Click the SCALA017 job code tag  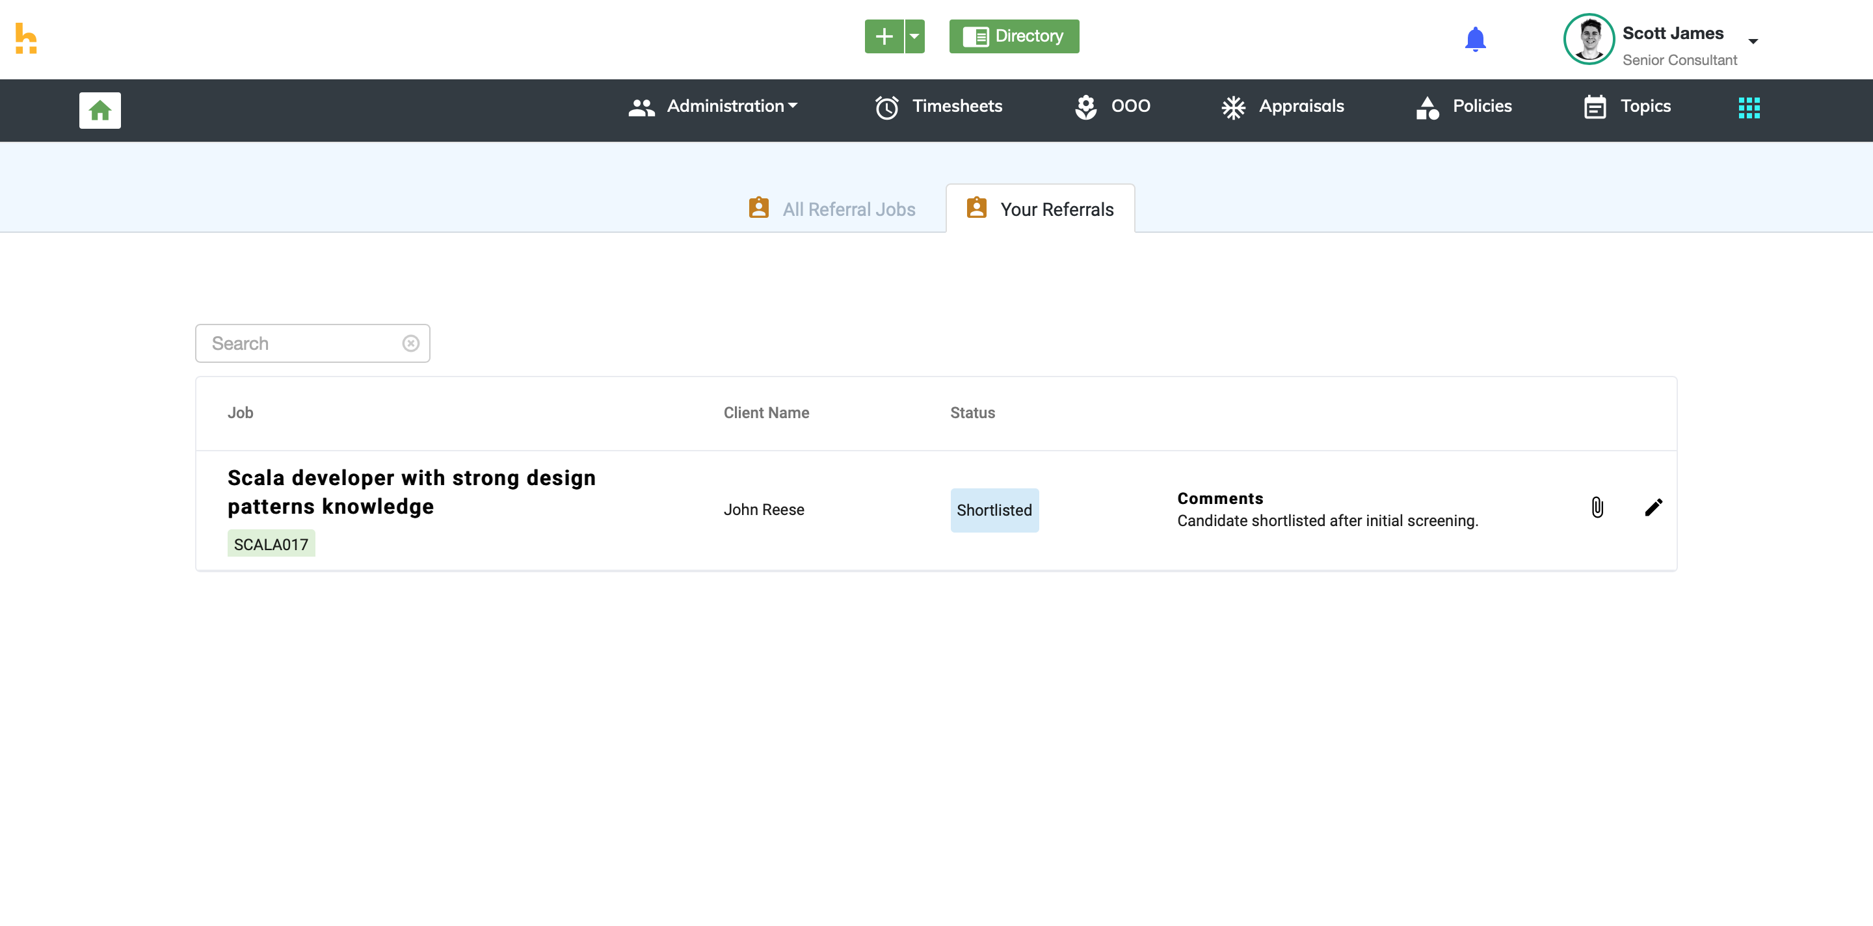[x=271, y=544]
